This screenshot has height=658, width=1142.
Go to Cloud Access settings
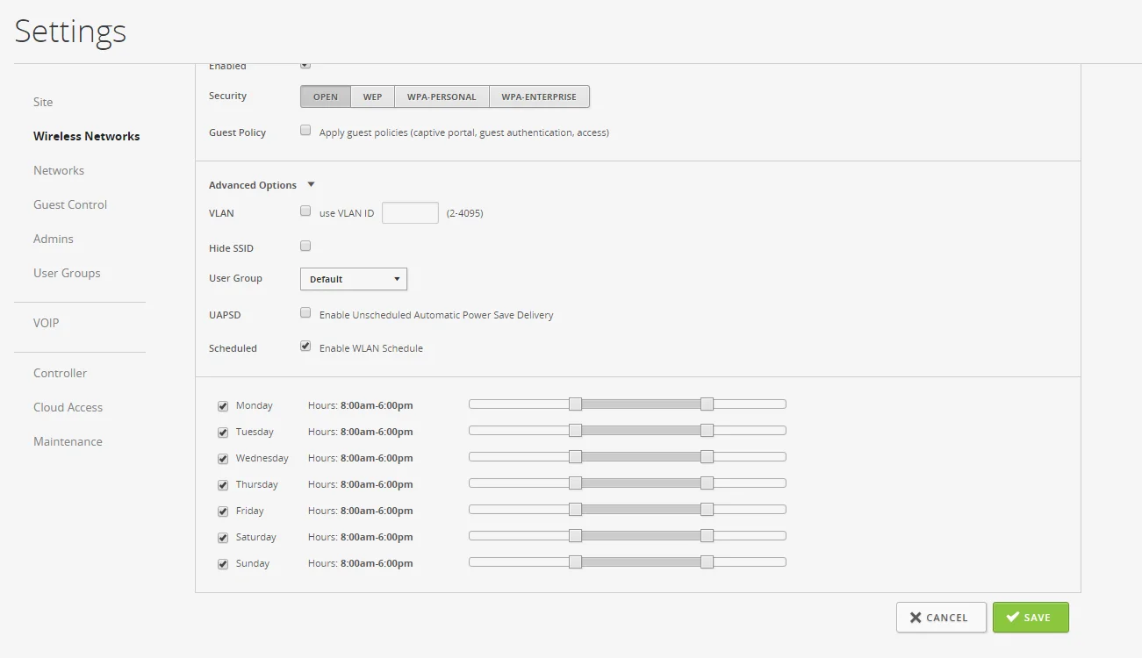[x=68, y=407]
